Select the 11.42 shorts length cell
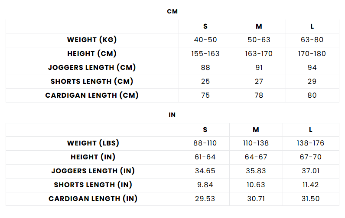Screen dimensions: 345x218 [x=311, y=185]
